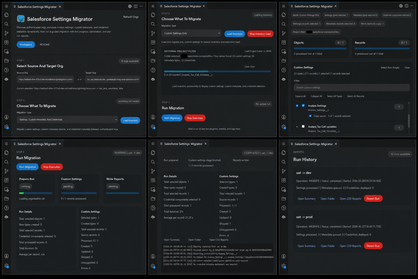The image size is (418, 279).
Task: Open Extensions icon in the Step 1 panel
Action: coord(7,42)
